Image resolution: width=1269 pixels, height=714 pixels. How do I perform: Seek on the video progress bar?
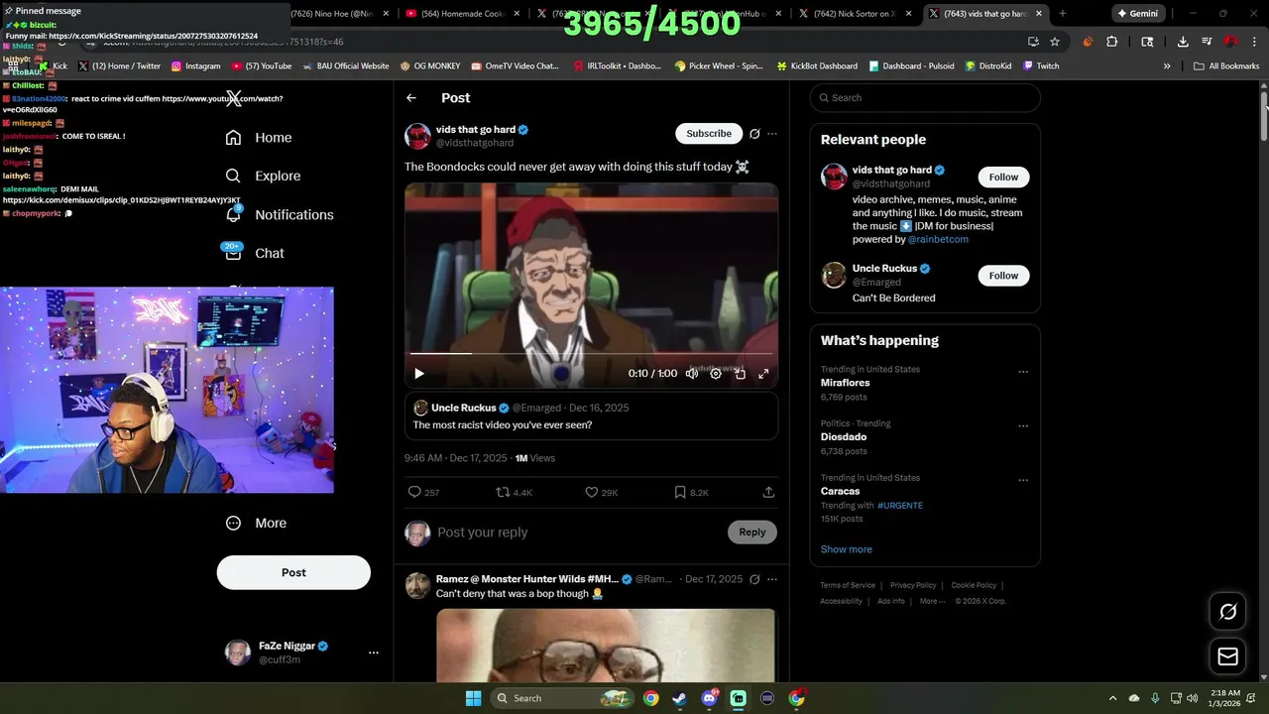click(591, 353)
